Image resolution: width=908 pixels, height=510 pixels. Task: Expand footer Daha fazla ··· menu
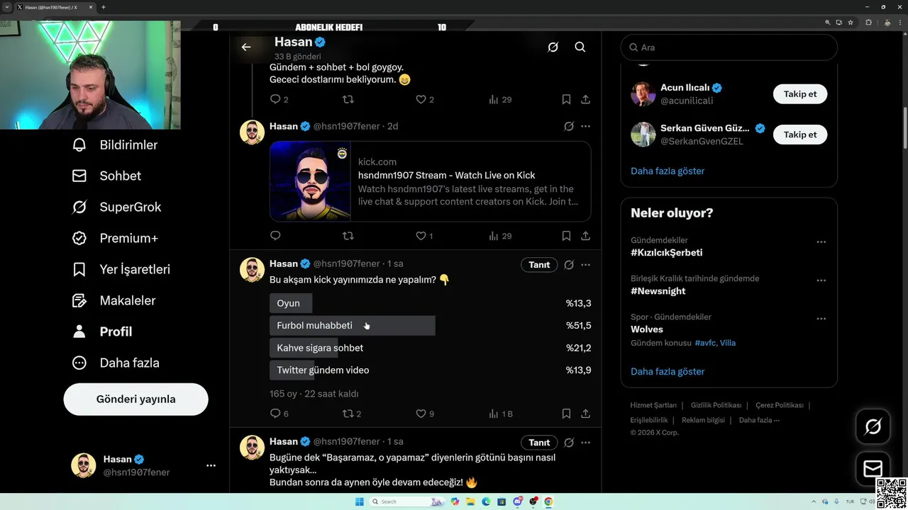tap(759, 420)
